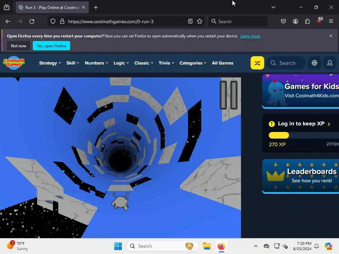
Task: Click the URL address bar
Action: tap(126, 21)
